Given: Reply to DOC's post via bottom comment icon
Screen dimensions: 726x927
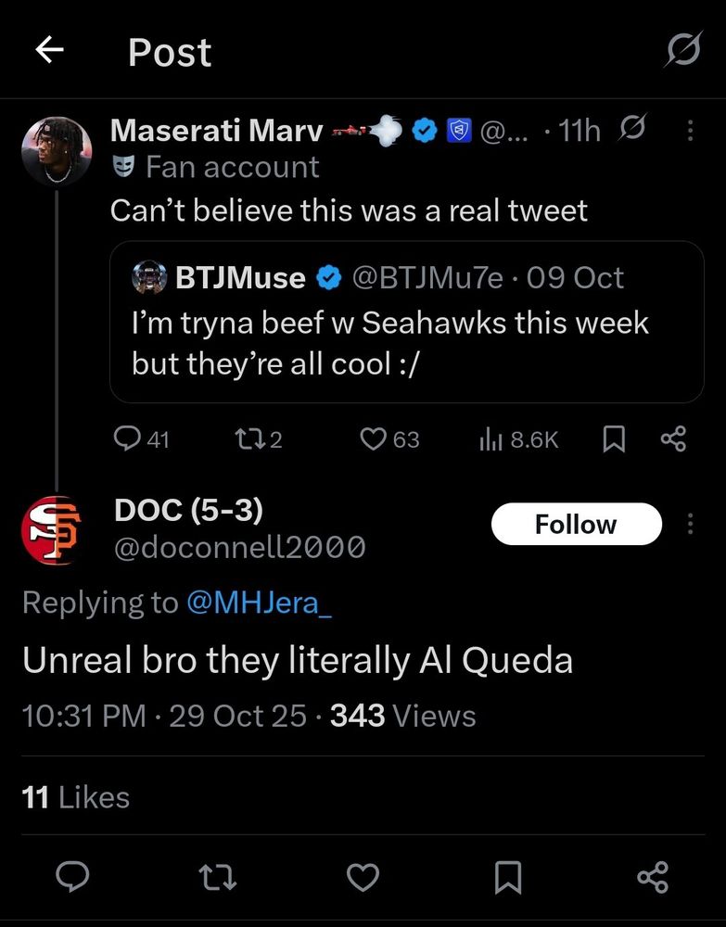Looking at the screenshot, I should tap(72, 876).
